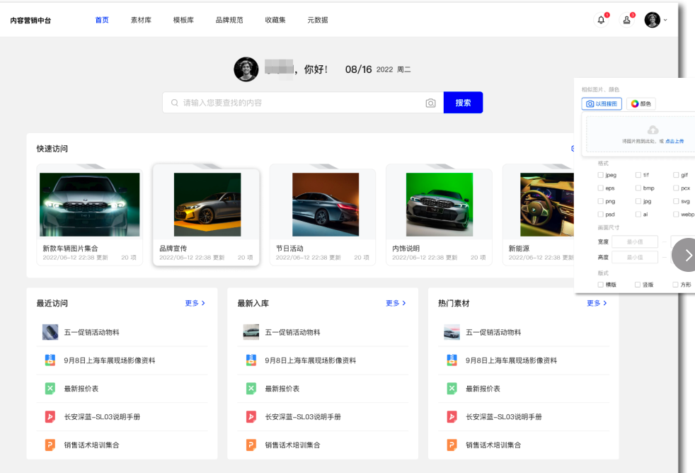Check the jpeg format checkbox
This screenshot has height=473, width=695.
(601, 175)
